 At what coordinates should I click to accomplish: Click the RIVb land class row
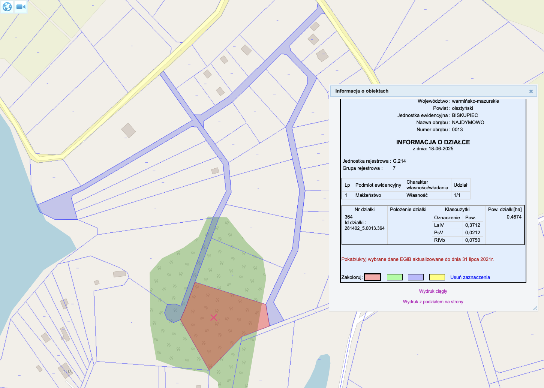457,240
